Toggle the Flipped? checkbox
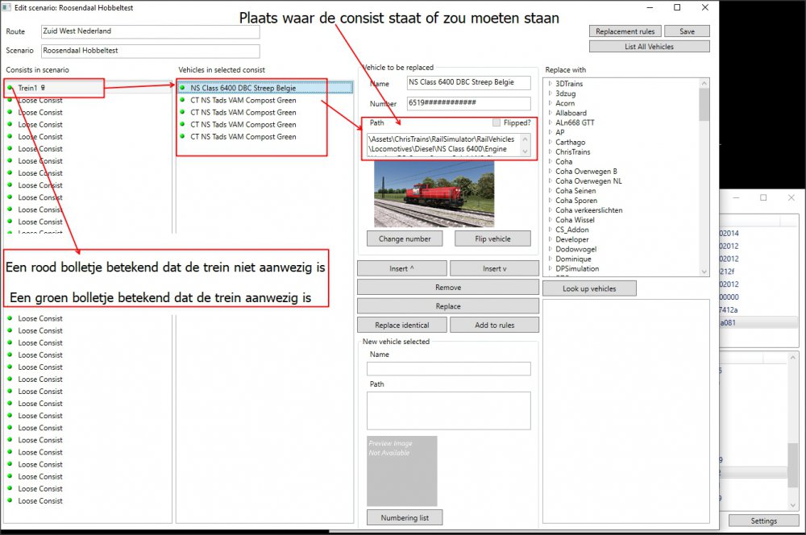 (496, 122)
